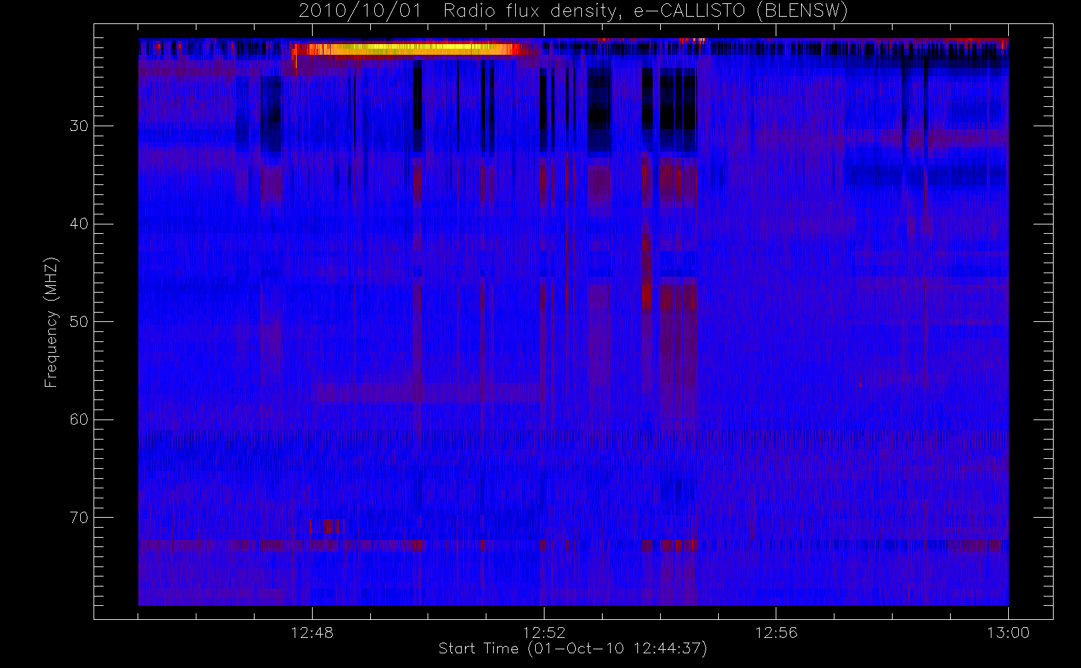Click the small red burst patch near 71 MHz
The image size is (1081, 668).
click(x=329, y=526)
